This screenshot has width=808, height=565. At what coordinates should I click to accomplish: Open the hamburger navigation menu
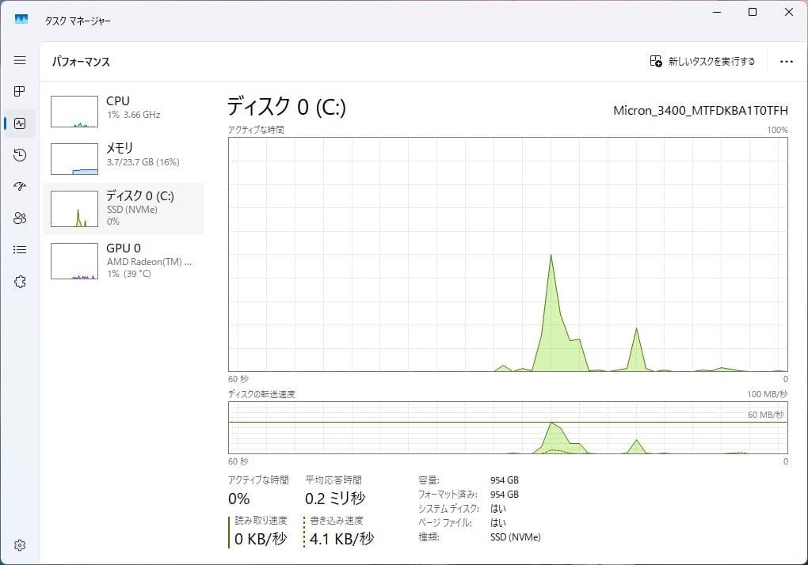pyautogui.click(x=20, y=60)
